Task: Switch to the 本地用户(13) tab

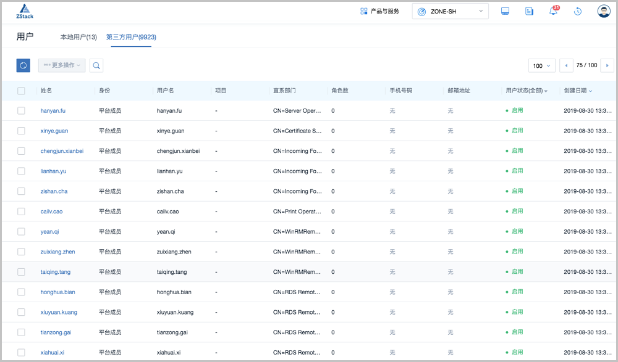Action: coord(78,37)
